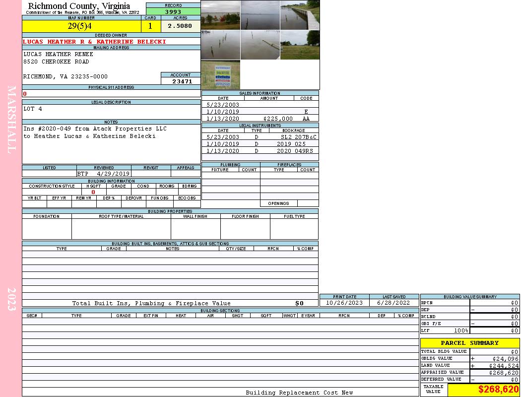The image size is (521, 397).
Task: Open the photo of the wooden bulkhead walkway
Action: (x=300, y=15)
